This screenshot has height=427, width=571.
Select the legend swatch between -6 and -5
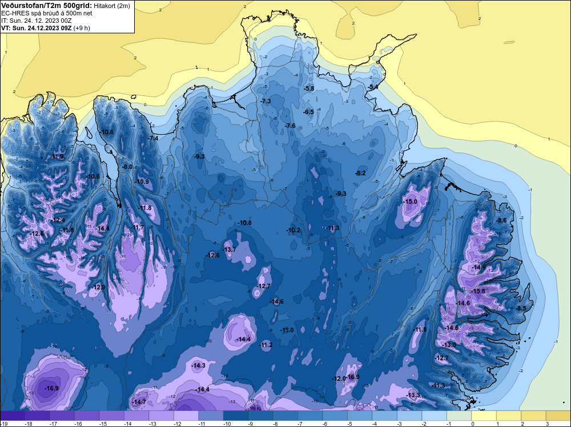point(335,416)
